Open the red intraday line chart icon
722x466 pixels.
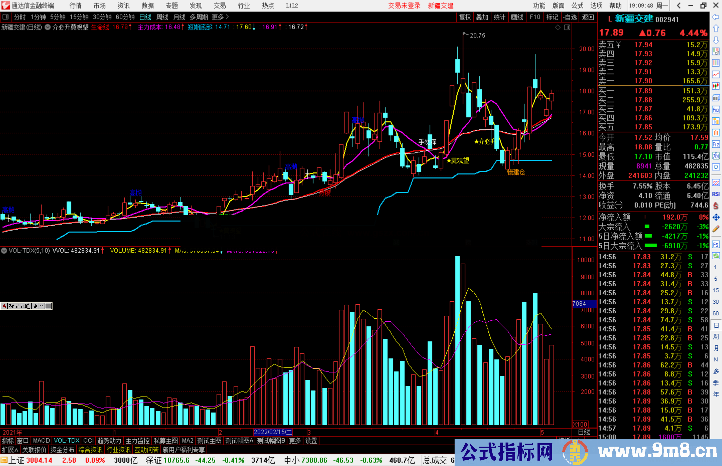coord(716,74)
